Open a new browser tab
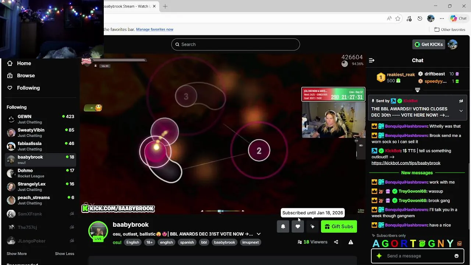The height and width of the screenshot is (265, 471). tap(165, 6)
